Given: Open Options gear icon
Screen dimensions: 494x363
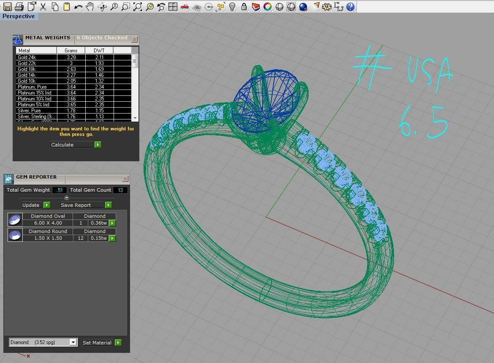Looking at the screenshot, I should pos(327,7).
